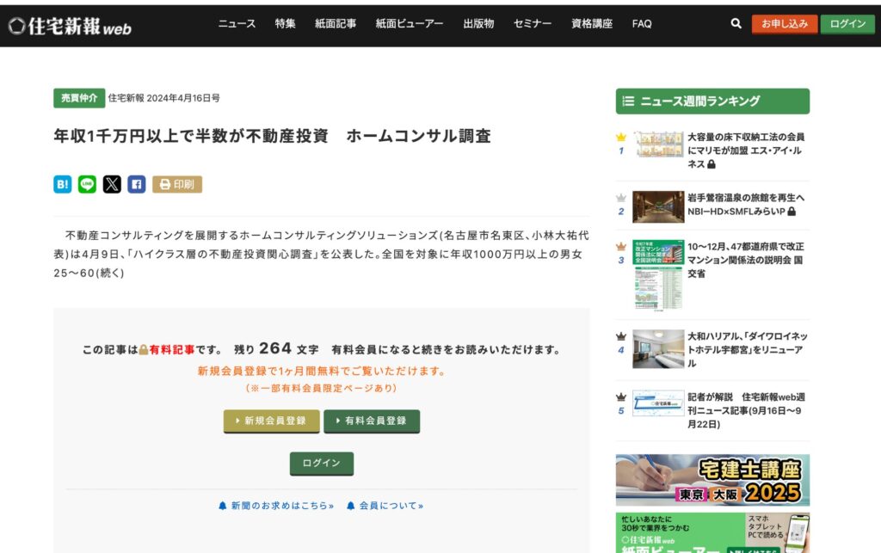Share article on Facebook icon
The height and width of the screenshot is (553, 881).
[x=137, y=184]
